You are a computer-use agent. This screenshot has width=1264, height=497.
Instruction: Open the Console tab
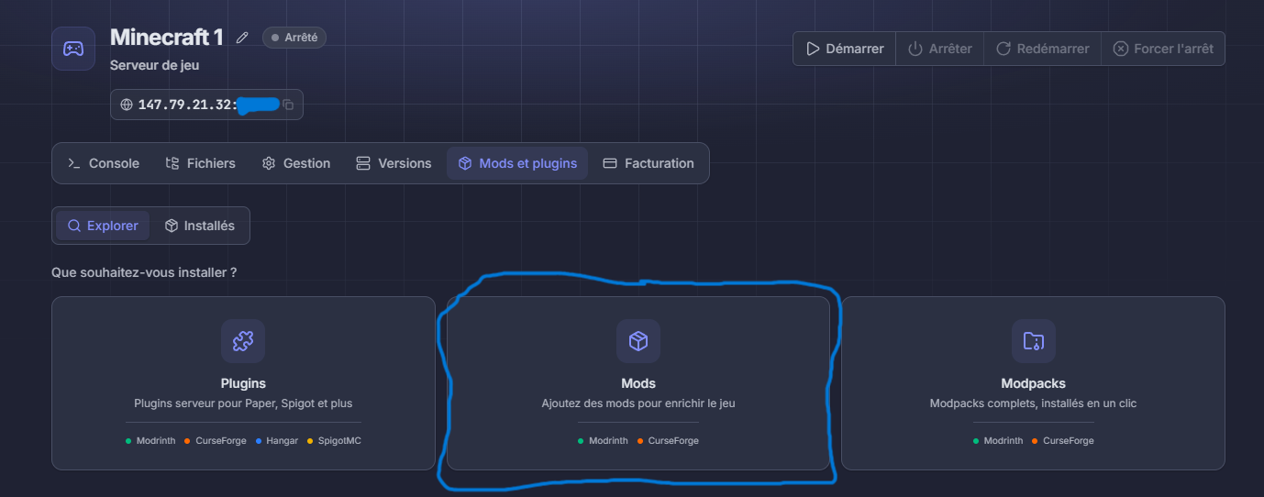[104, 163]
